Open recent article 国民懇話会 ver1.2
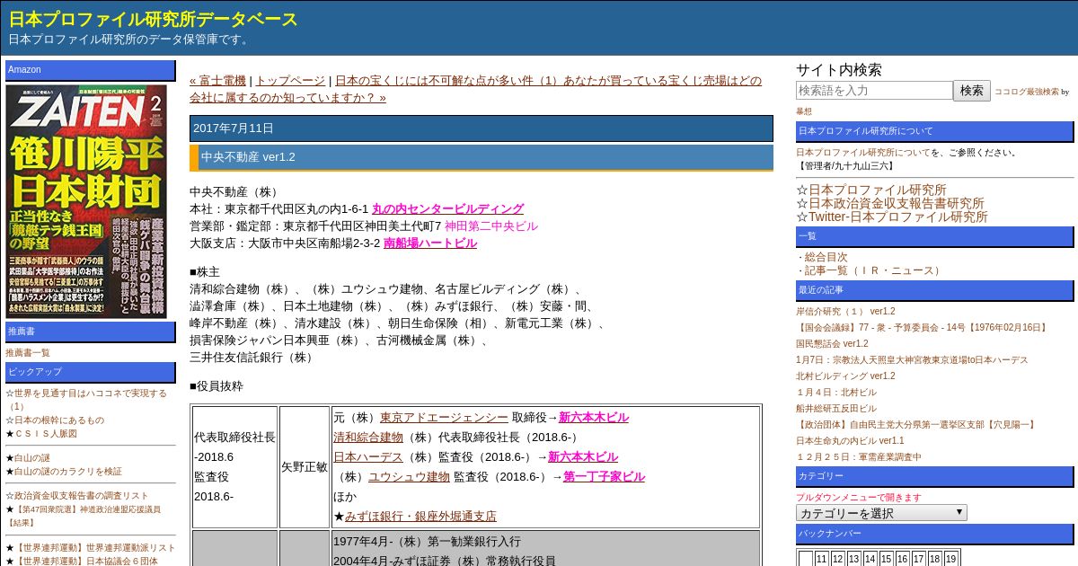Screen dimensions: 1078x566 pyautogui.click(x=832, y=344)
